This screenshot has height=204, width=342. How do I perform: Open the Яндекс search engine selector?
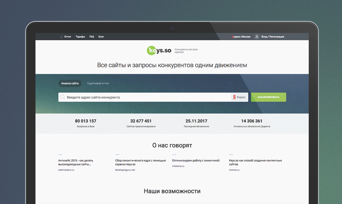tap(239, 97)
